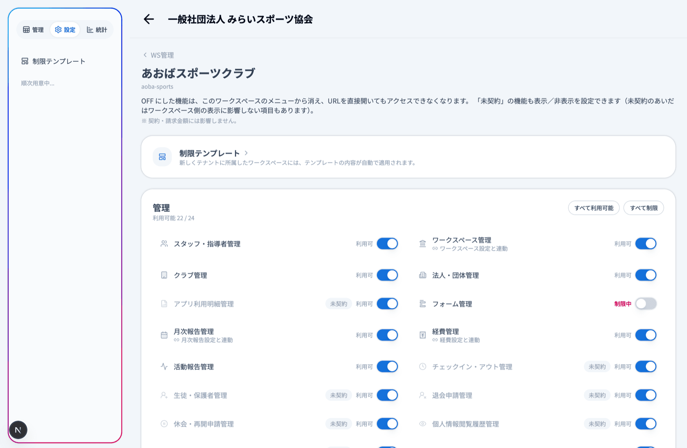The image size is (687, 448).
Task: Click the 一般社団法人 みらいスポーツ協会 title
Action: (x=240, y=19)
